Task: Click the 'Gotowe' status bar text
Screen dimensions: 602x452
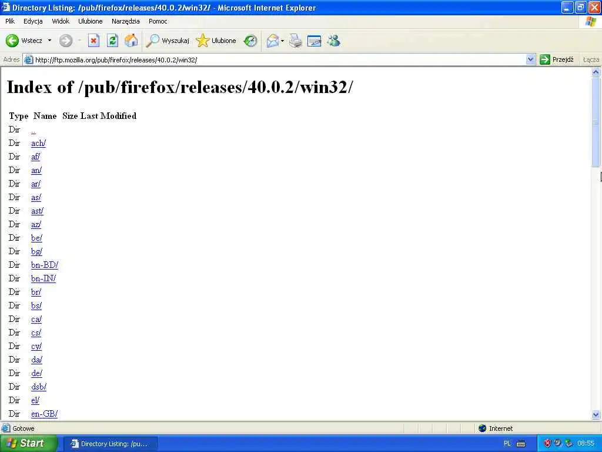Action: [x=24, y=428]
